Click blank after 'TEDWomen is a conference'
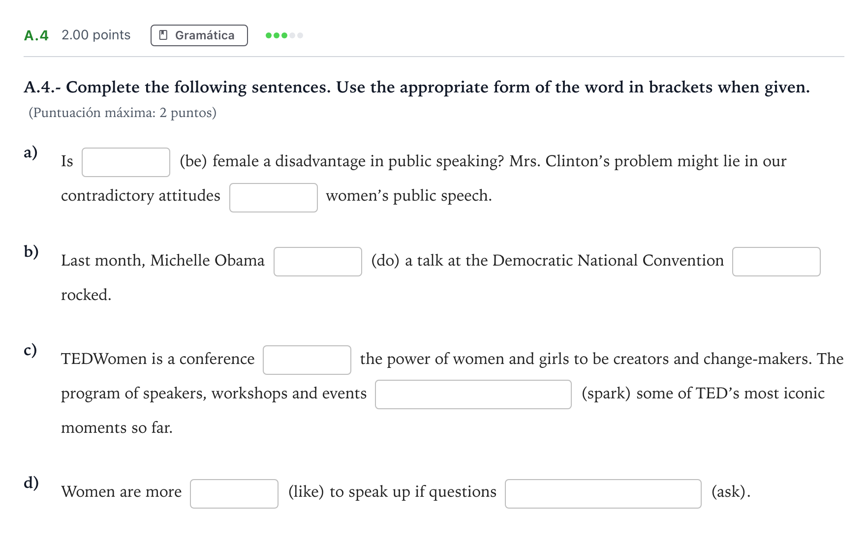 pos(307,360)
